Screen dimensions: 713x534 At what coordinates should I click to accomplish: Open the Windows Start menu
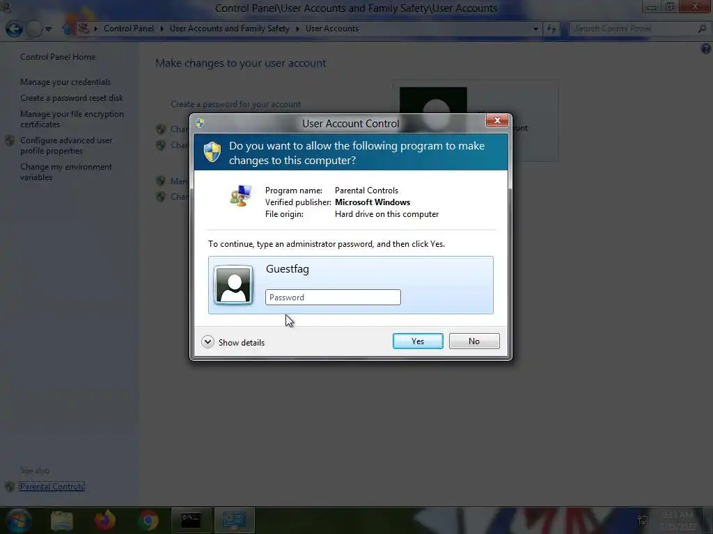click(x=18, y=520)
